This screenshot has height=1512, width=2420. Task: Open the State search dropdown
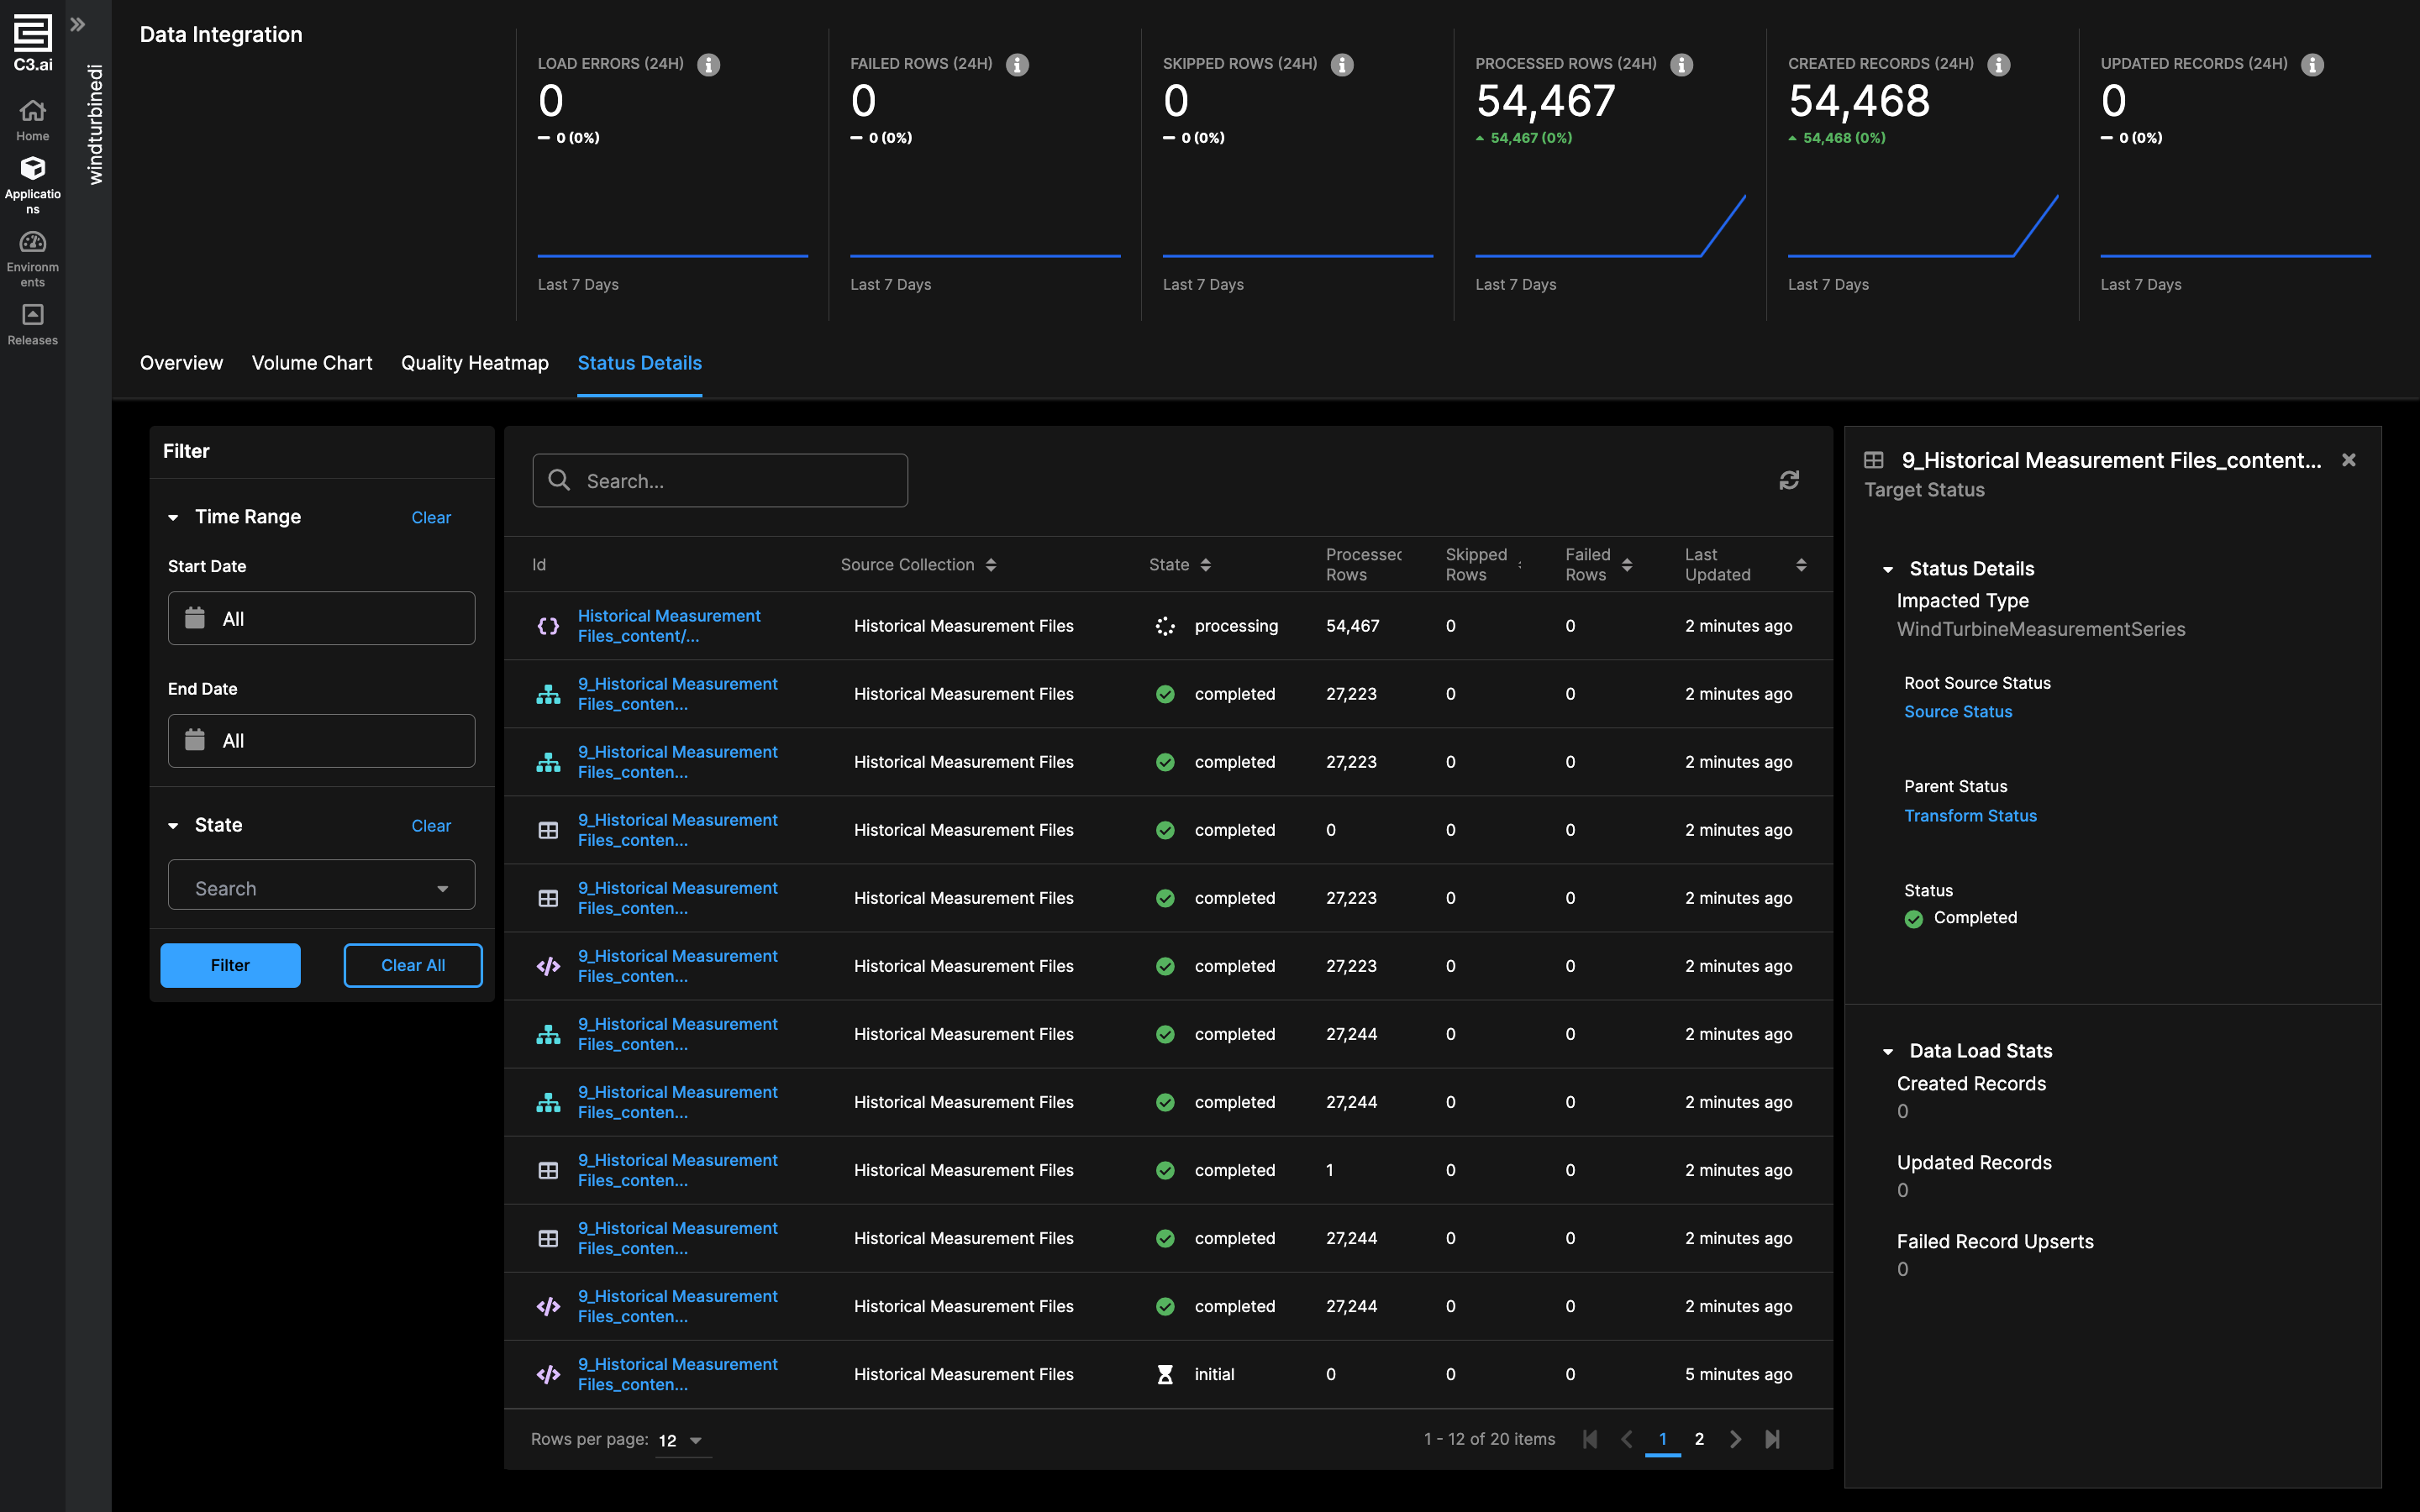coord(321,888)
